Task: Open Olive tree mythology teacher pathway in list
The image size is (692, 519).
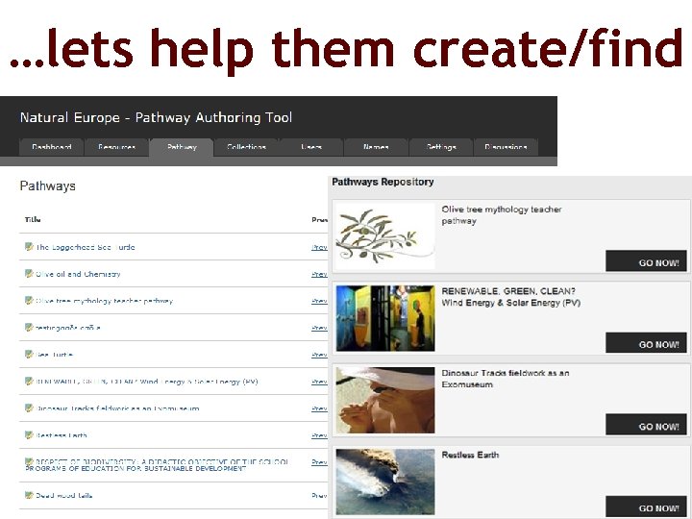Action: pyautogui.click(x=104, y=301)
